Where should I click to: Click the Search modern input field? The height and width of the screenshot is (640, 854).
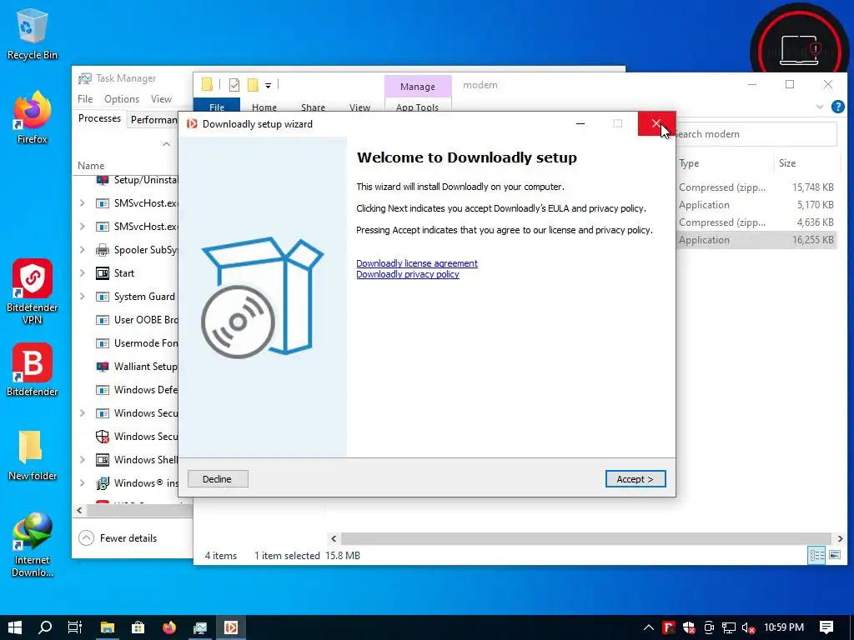[x=756, y=134]
